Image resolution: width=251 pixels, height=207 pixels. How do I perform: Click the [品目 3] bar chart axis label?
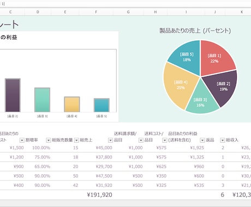point(42,116)
